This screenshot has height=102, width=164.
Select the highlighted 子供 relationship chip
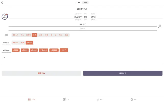pyautogui.click(x=34, y=35)
